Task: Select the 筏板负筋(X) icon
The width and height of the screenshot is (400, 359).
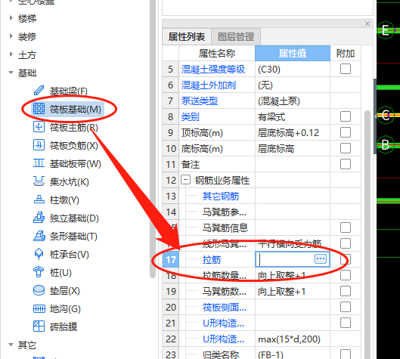Action: tap(39, 145)
